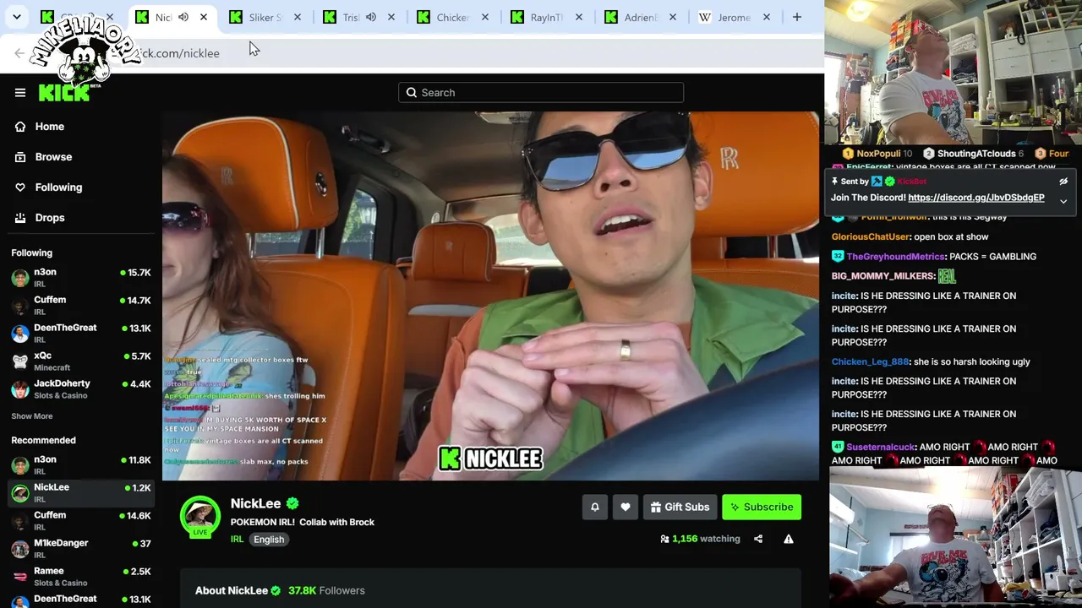Hide the pinned chat message
This screenshot has width=1082, height=608.
point(1063,182)
